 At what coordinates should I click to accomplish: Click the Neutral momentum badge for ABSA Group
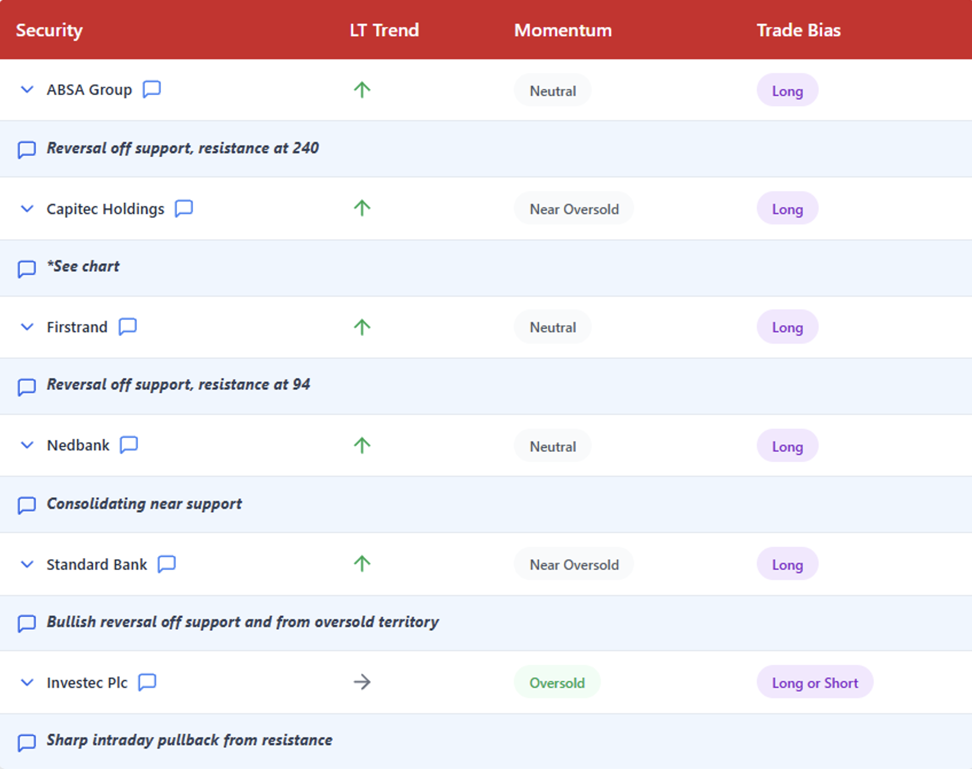click(x=553, y=90)
